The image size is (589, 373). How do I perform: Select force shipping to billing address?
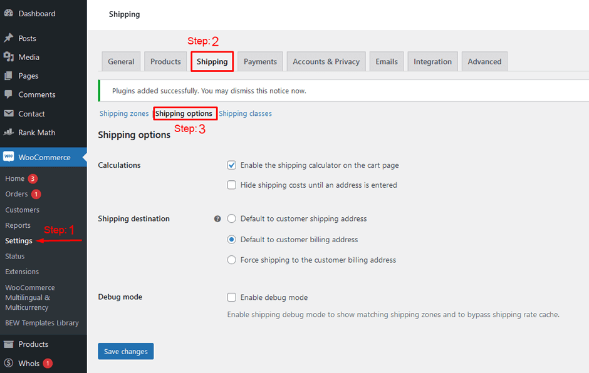click(231, 260)
